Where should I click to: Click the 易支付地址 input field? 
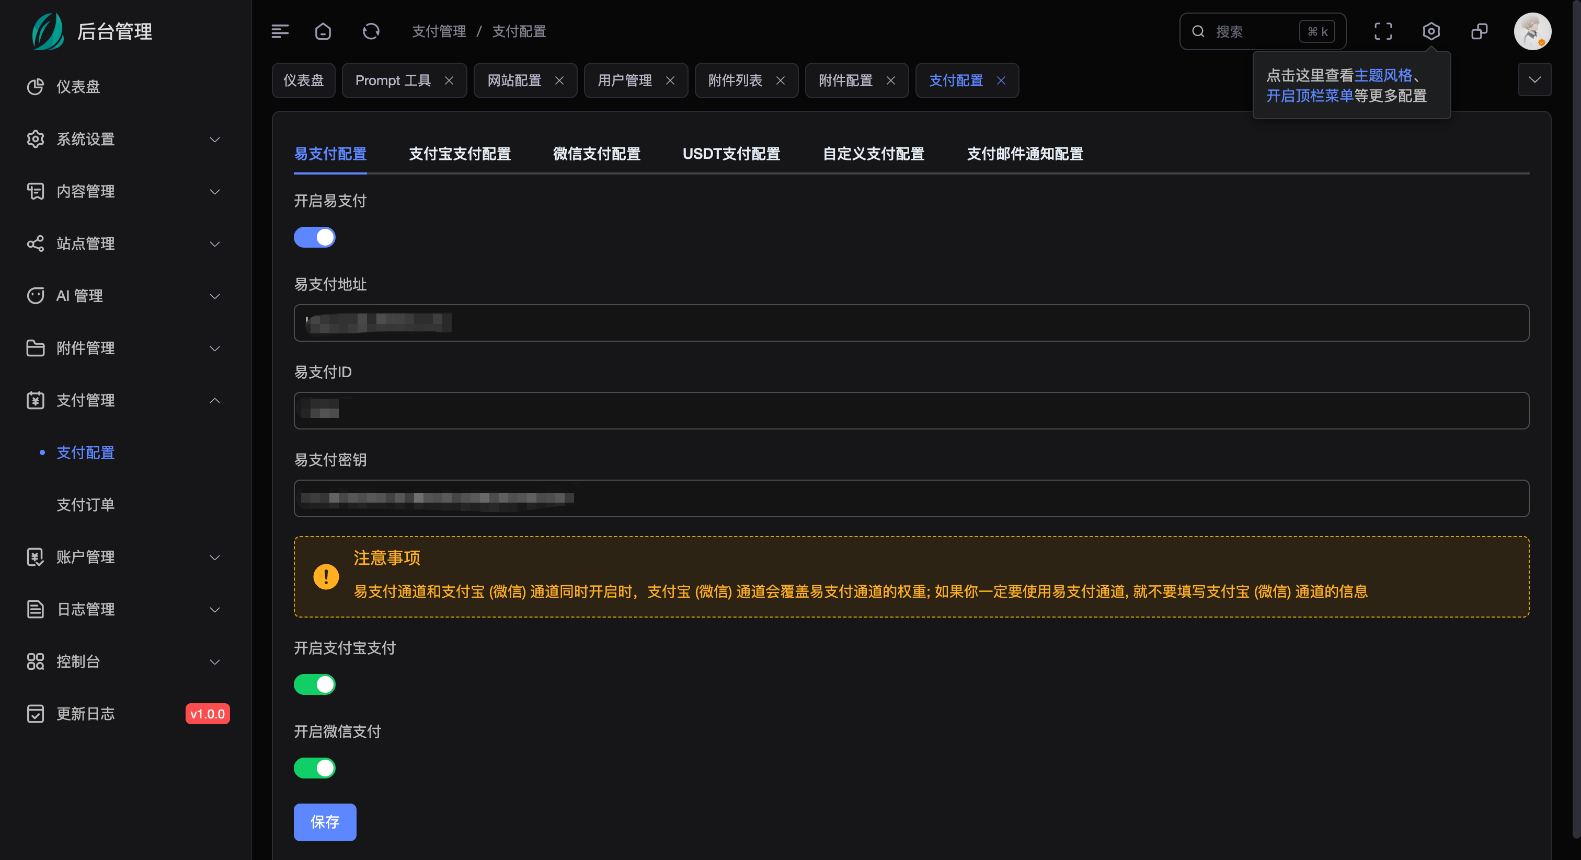pos(911,323)
